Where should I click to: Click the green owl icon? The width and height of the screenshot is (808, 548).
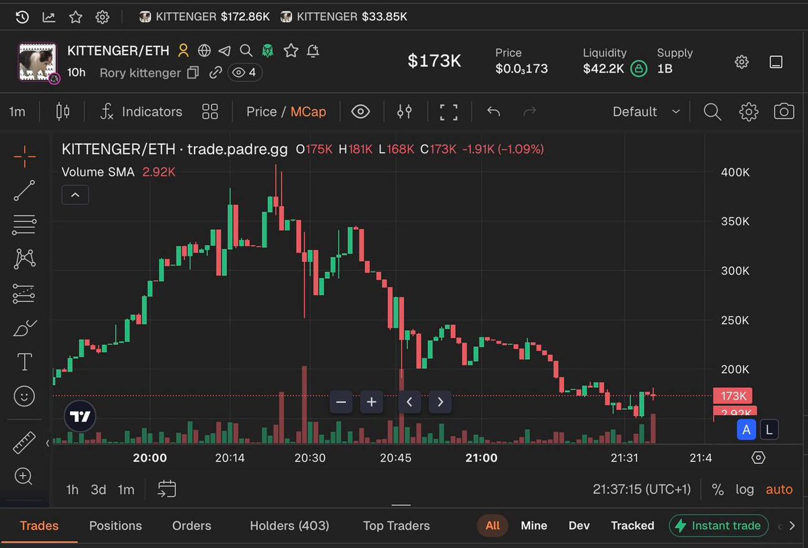(269, 50)
